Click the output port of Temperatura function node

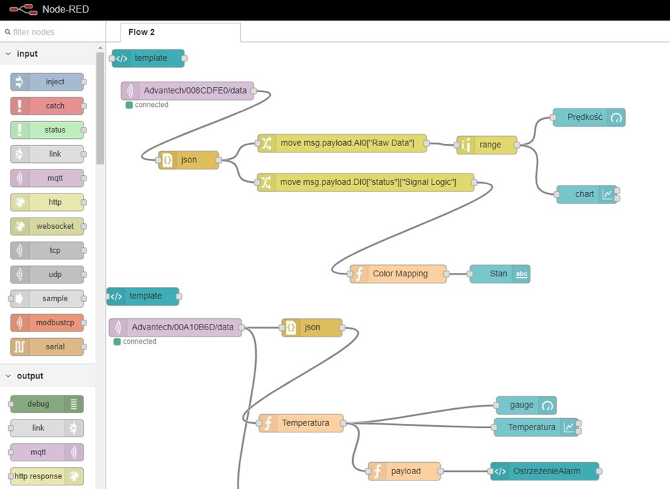point(343,423)
